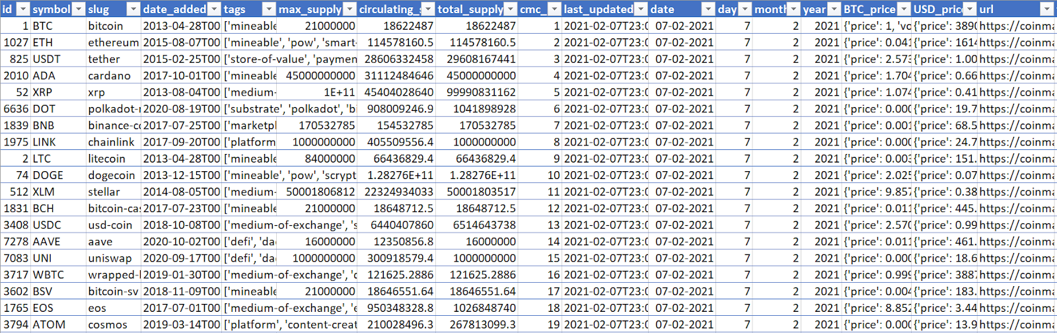
Task: Open the year column filter dropdown
Action: click(x=834, y=9)
